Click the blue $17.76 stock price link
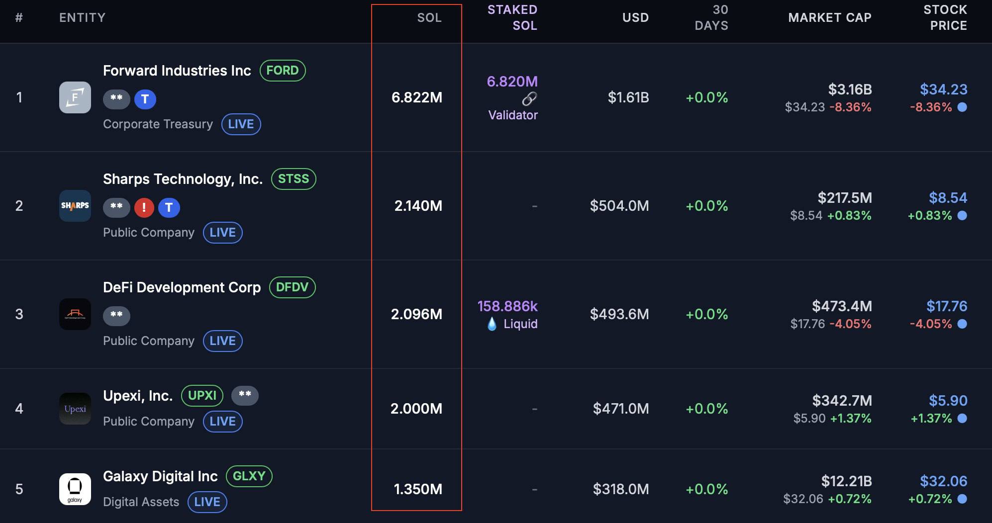Screen dimensions: 992x523 click(x=947, y=306)
